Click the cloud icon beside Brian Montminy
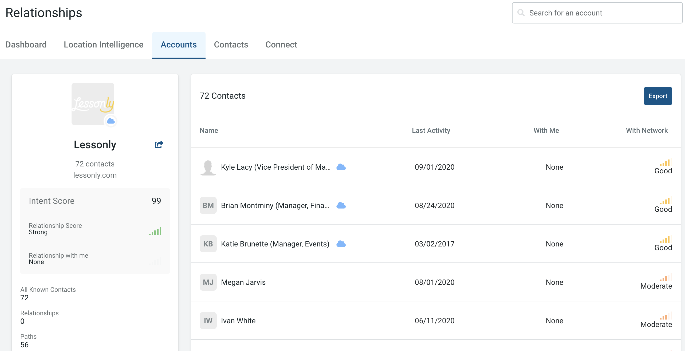685x351 pixels. pos(341,205)
